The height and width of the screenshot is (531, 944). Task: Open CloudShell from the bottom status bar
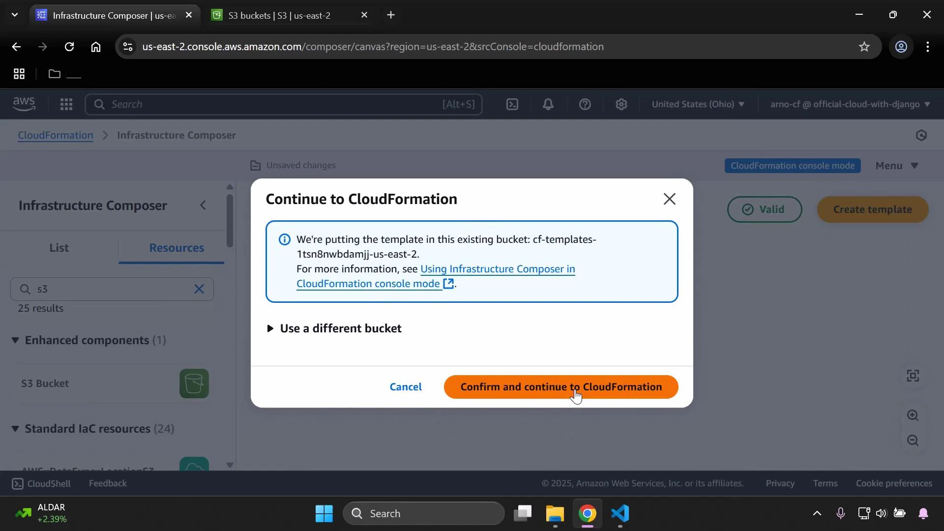[x=41, y=483]
